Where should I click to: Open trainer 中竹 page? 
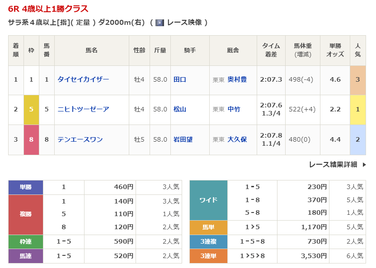[234, 109]
